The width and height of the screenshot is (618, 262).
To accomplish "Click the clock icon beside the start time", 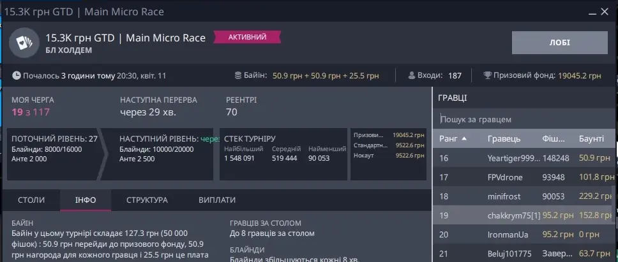I will pyautogui.click(x=17, y=75).
